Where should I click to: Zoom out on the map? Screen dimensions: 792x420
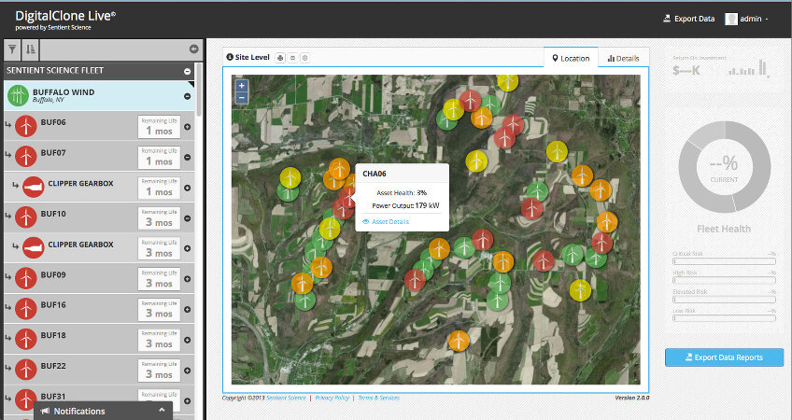tap(242, 96)
